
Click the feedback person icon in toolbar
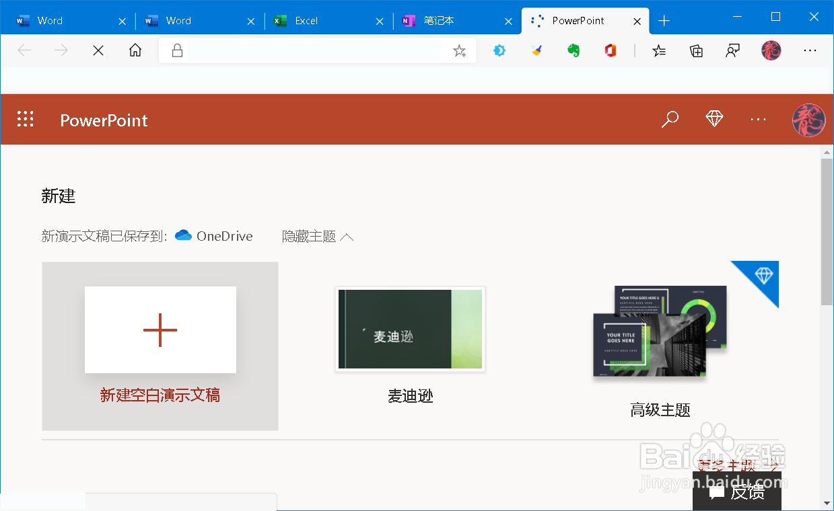click(x=733, y=50)
